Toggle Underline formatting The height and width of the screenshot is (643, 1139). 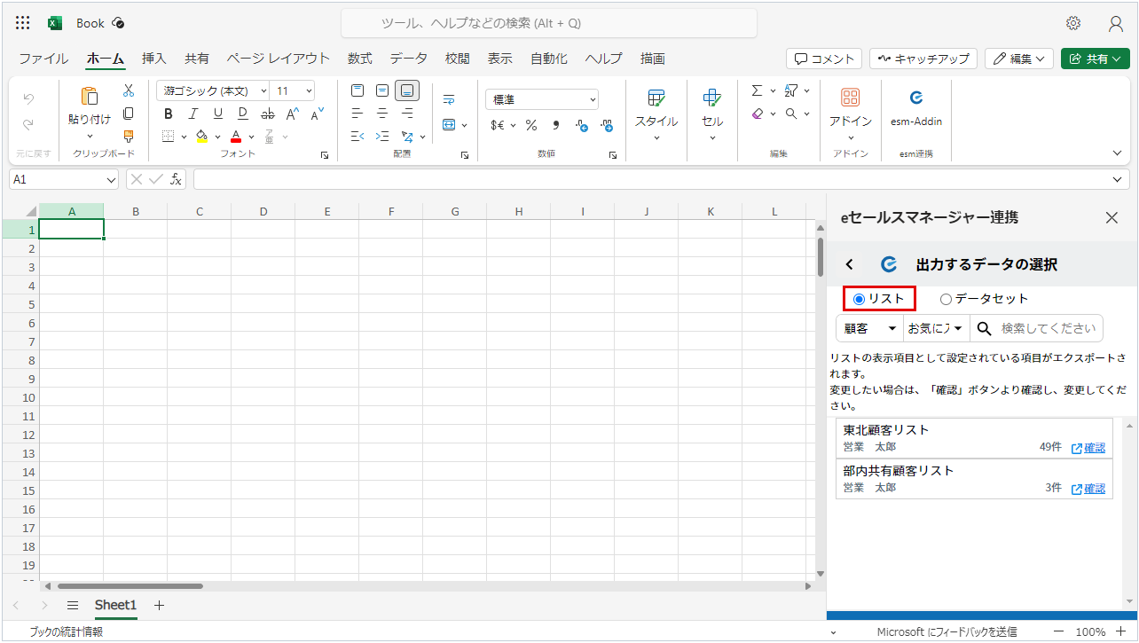point(217,114)
